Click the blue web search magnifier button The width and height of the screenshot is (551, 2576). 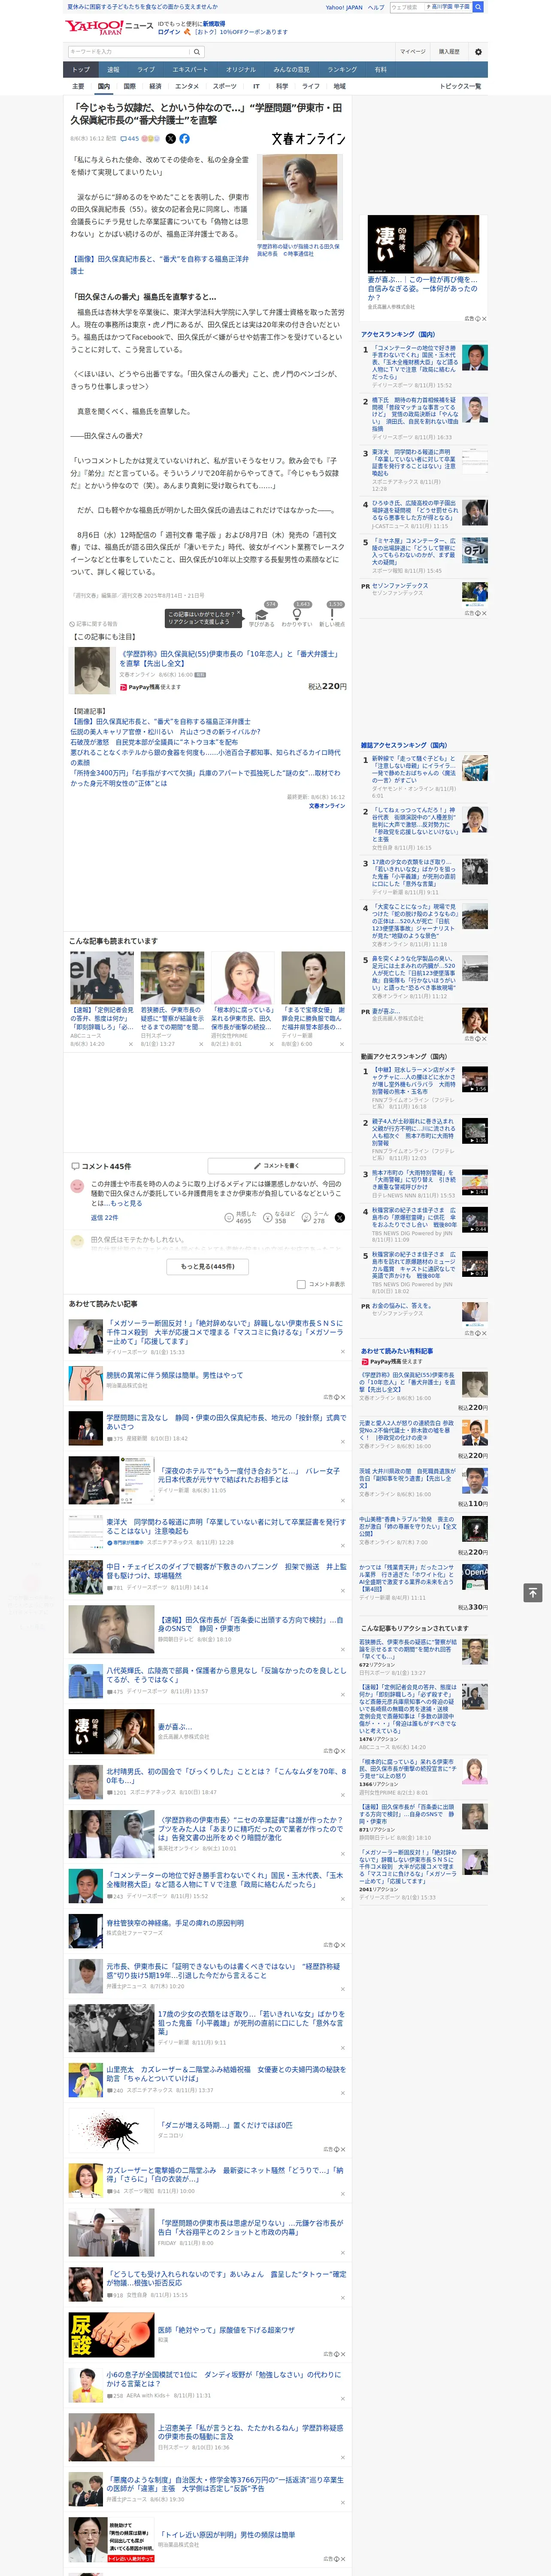coord(478,7)
